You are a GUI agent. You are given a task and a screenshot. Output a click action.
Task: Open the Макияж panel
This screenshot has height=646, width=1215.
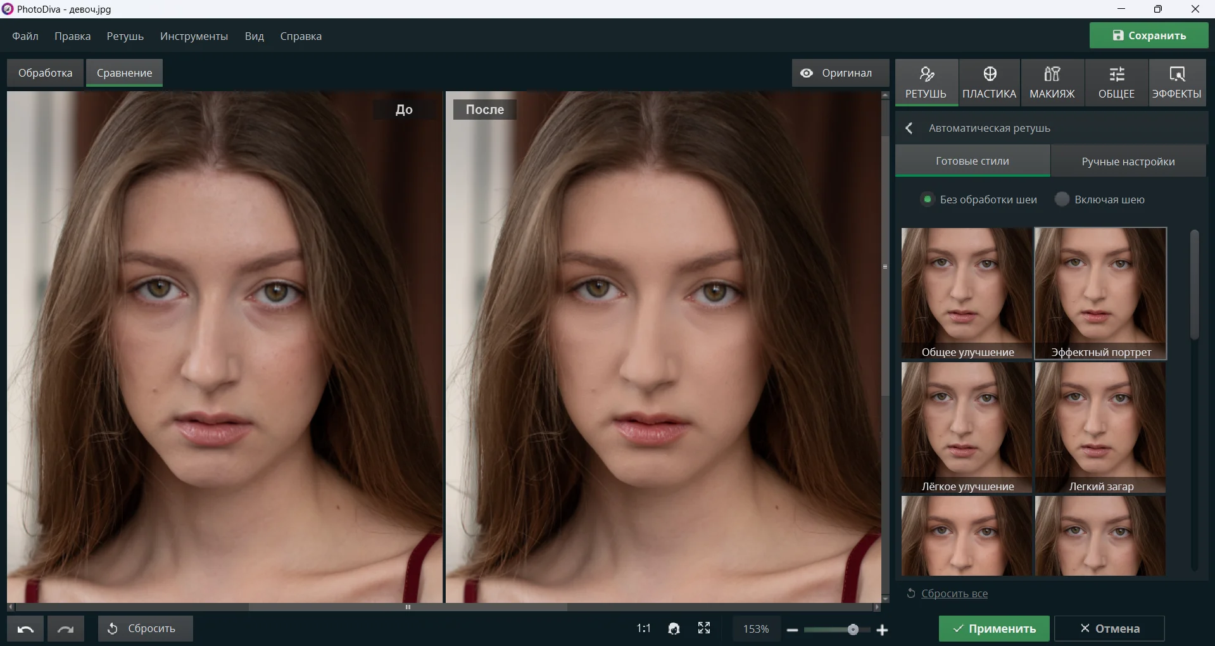(1052, 82)
